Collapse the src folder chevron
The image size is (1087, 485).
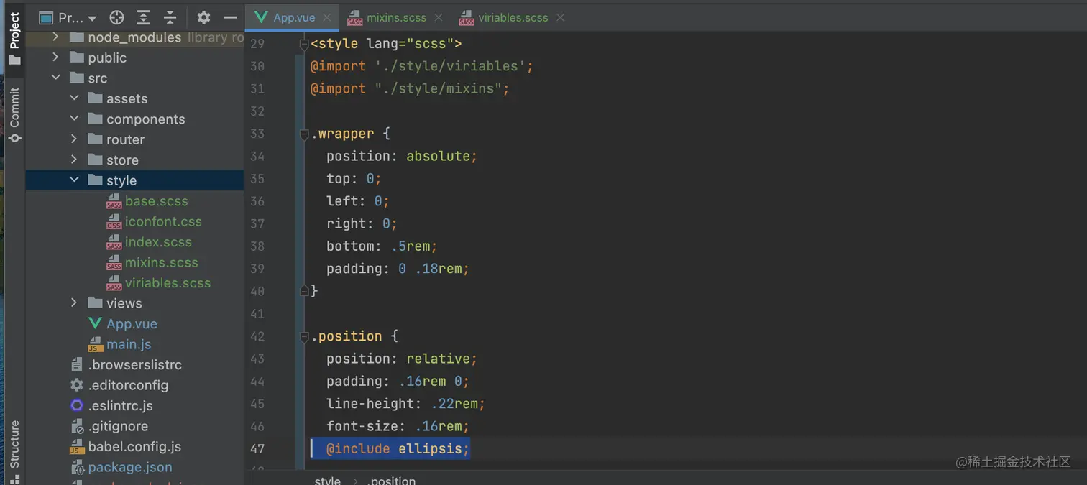56,78
